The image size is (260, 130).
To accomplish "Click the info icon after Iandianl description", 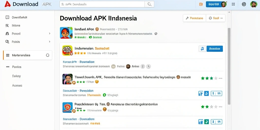I will tap(156, 34).
